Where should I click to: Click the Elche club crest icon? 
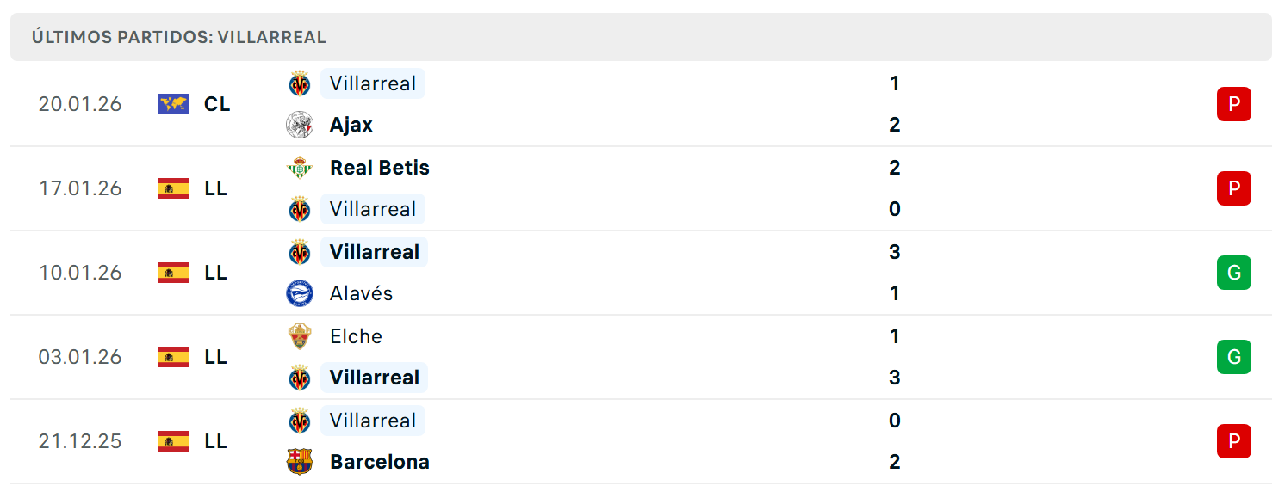tap(300, 335)
